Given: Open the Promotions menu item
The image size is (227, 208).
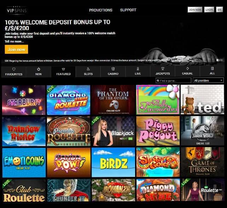Looking at the screenshot, I should coord(101,10).
